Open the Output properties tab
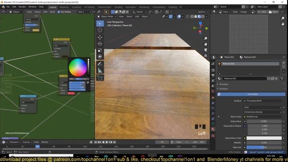Image resolution: width=288 pixels, height=162 pixels. [213, 76]
